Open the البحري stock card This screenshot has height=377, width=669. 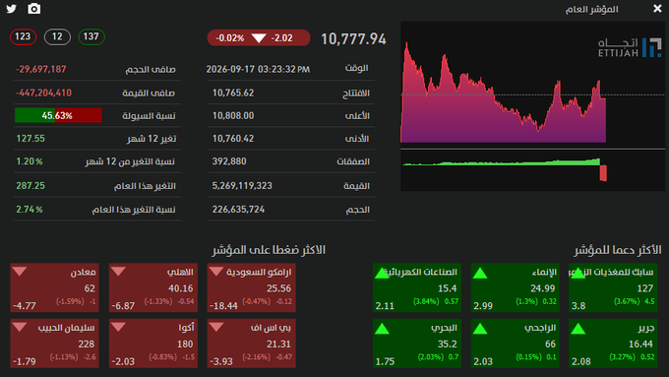(417, 343)
